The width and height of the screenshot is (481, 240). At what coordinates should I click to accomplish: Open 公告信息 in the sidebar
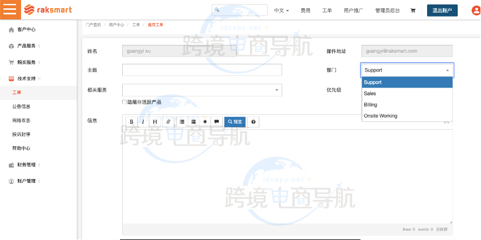point(21,106)
